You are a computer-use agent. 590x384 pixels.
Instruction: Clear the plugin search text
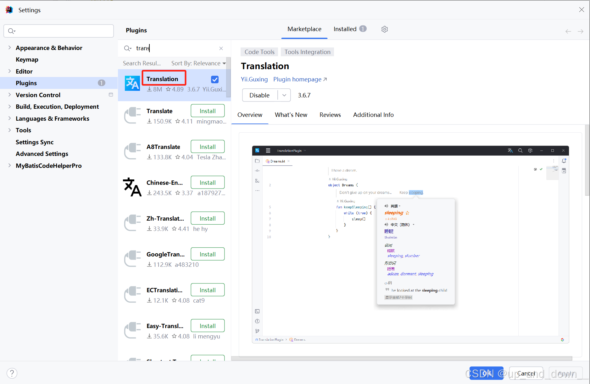click(221, 48)
